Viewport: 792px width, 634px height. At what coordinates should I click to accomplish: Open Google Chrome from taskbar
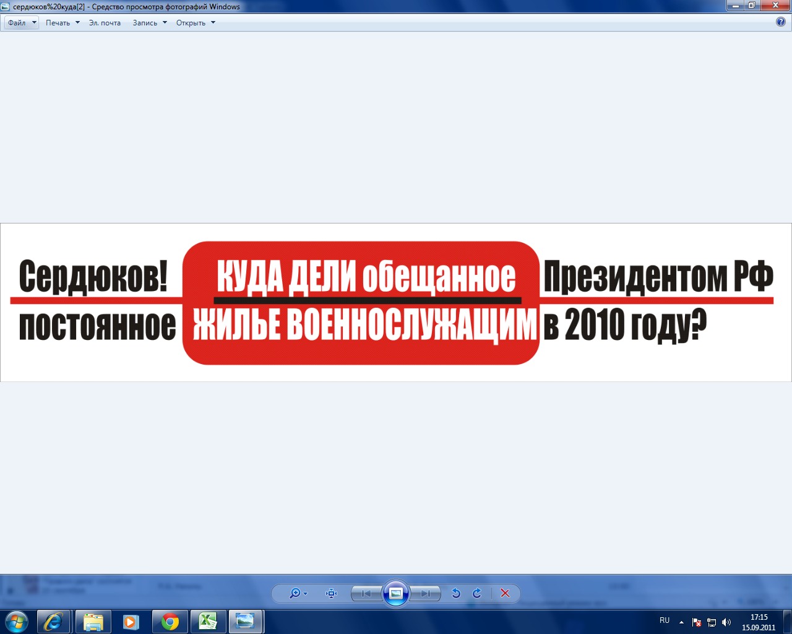[x=170, y=621]
